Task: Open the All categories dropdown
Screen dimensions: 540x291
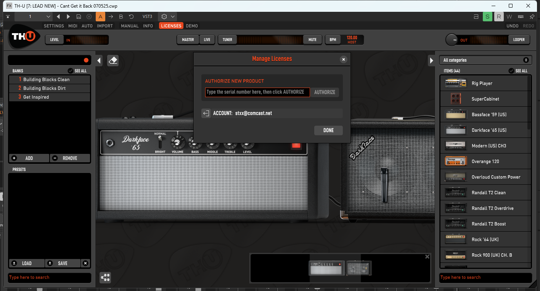Action: click(485, 60)
